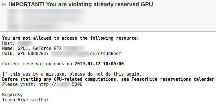Click the bold 'You are not allowed' line
This screenshot has height=107, width=216.
point(71,38)
